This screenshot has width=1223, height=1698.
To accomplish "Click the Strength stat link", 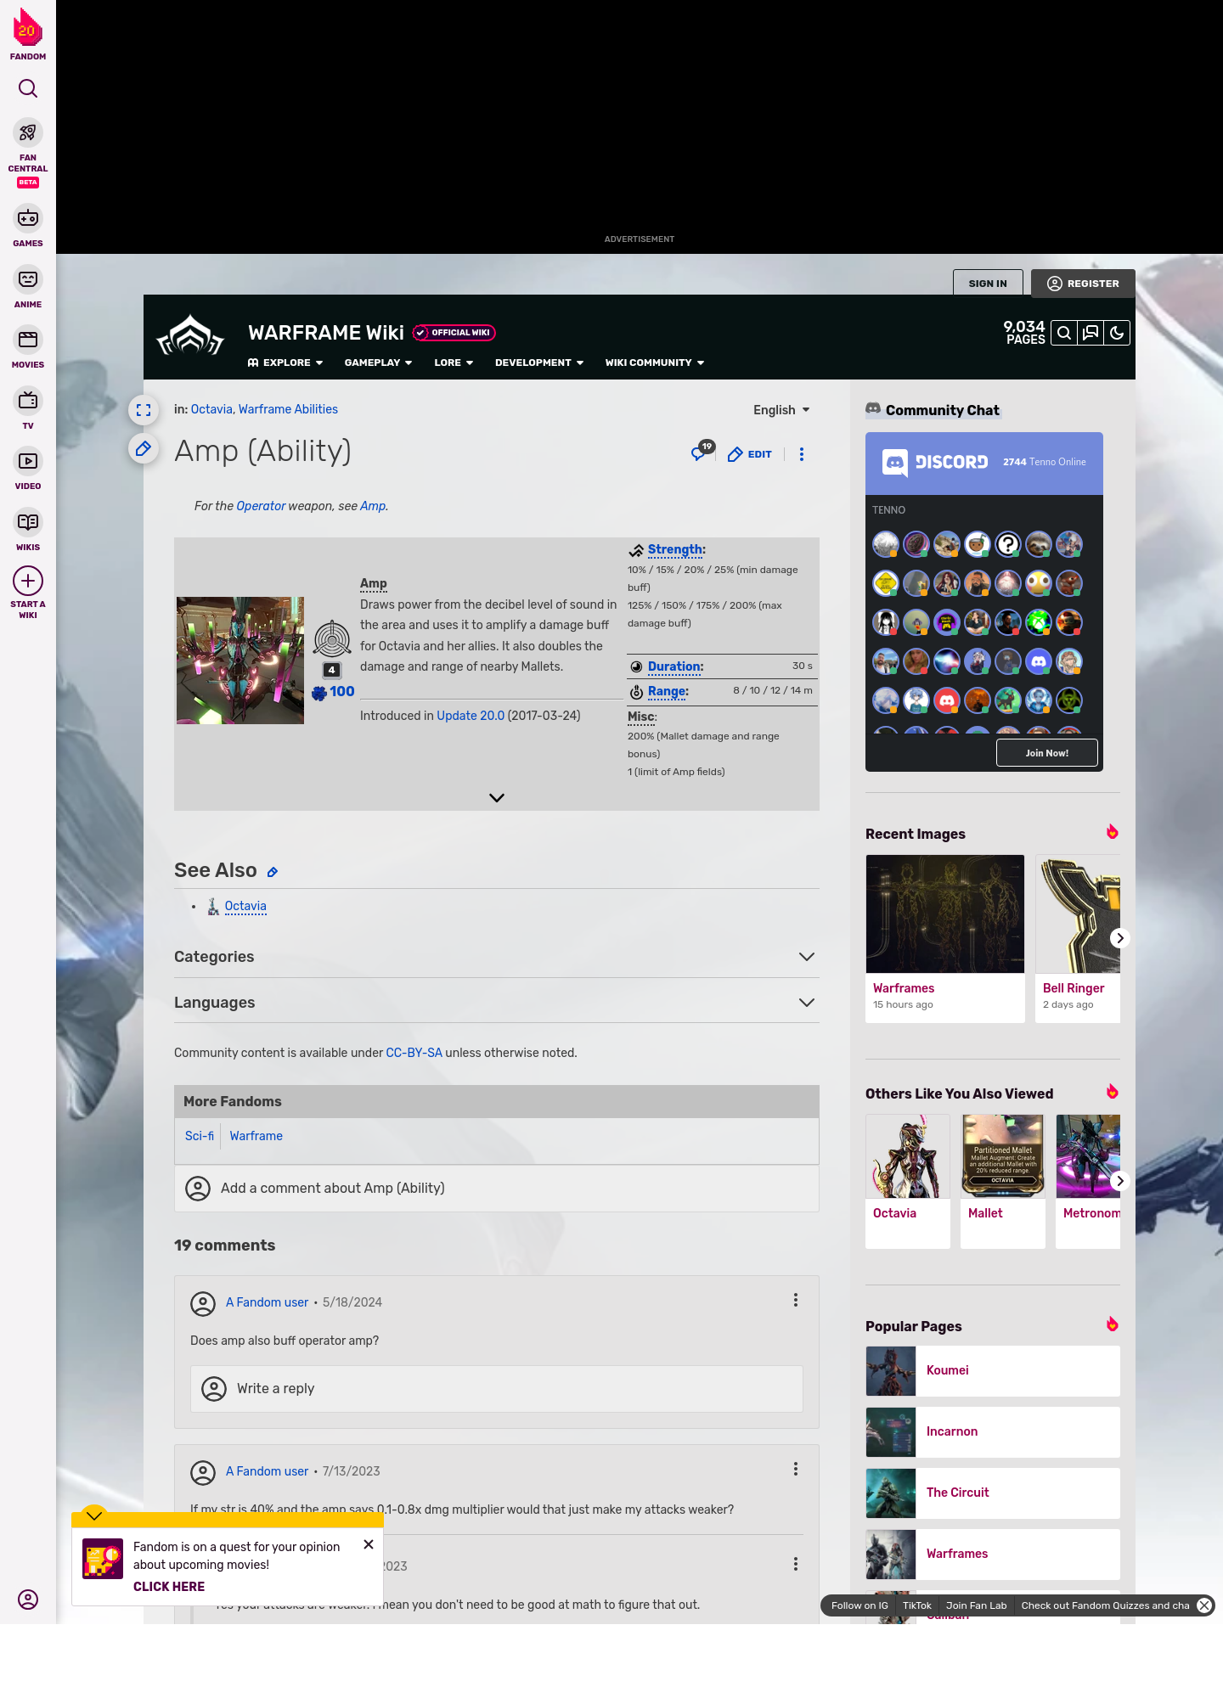I will point(674,549).
